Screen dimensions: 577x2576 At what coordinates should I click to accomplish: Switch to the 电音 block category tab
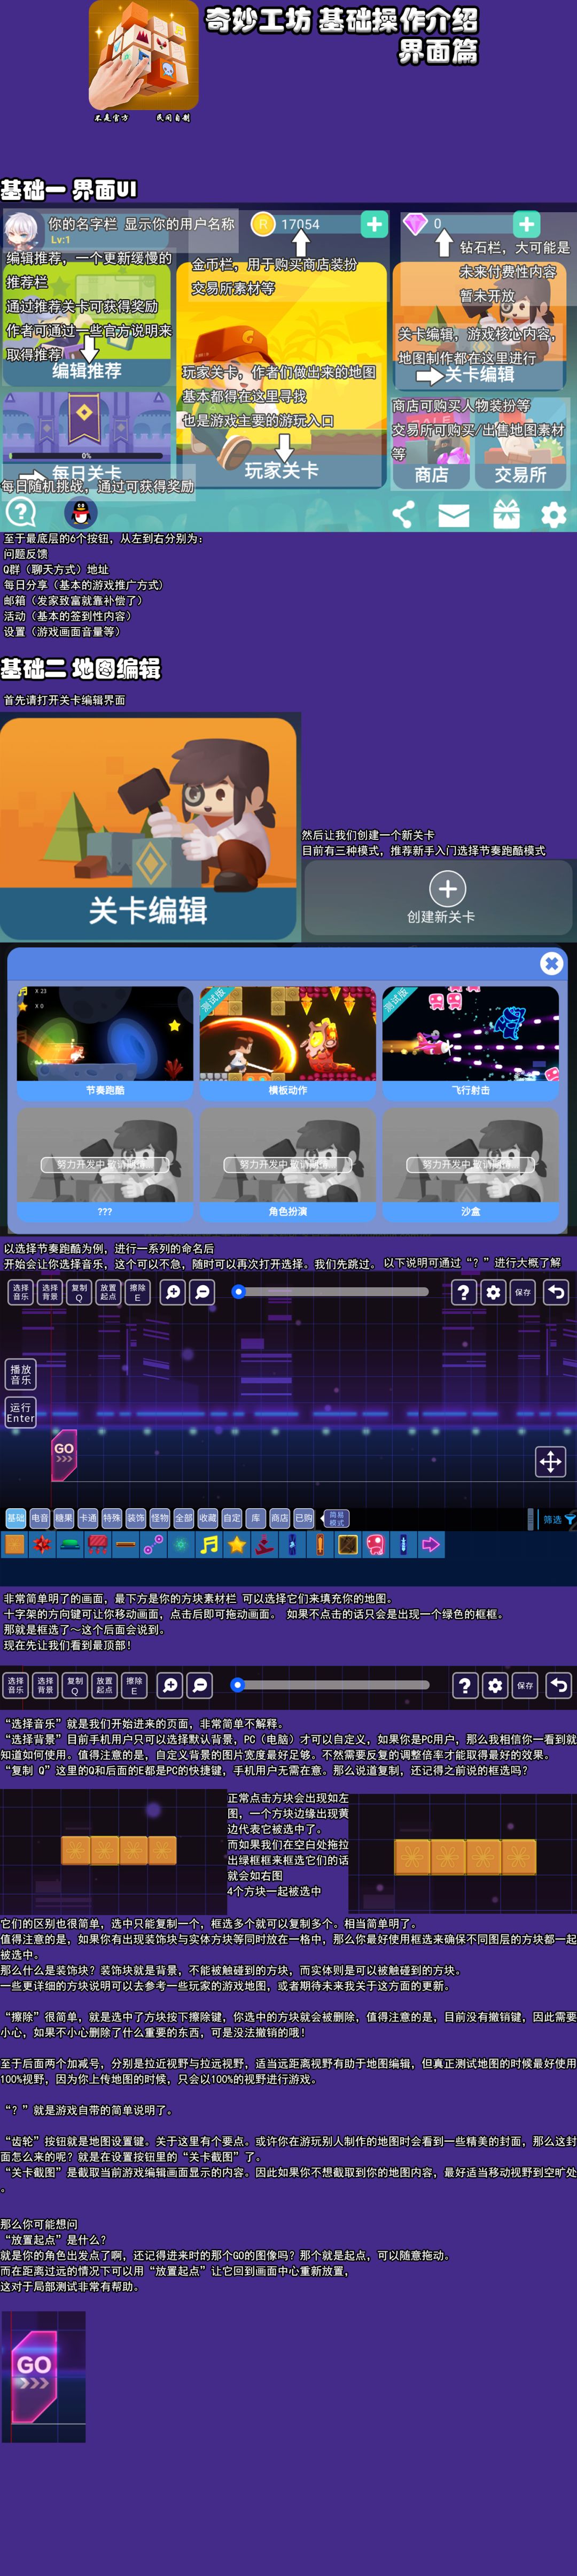[39, 1518]
